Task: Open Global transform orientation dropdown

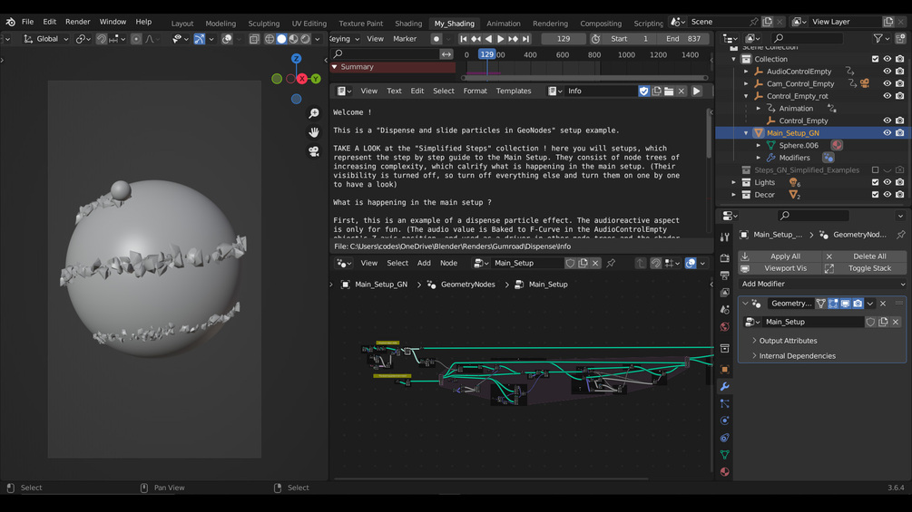Action: [46, 39]
